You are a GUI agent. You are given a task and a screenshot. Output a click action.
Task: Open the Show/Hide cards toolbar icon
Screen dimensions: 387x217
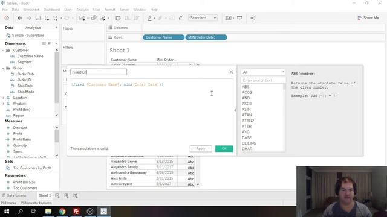coord(229,18)
